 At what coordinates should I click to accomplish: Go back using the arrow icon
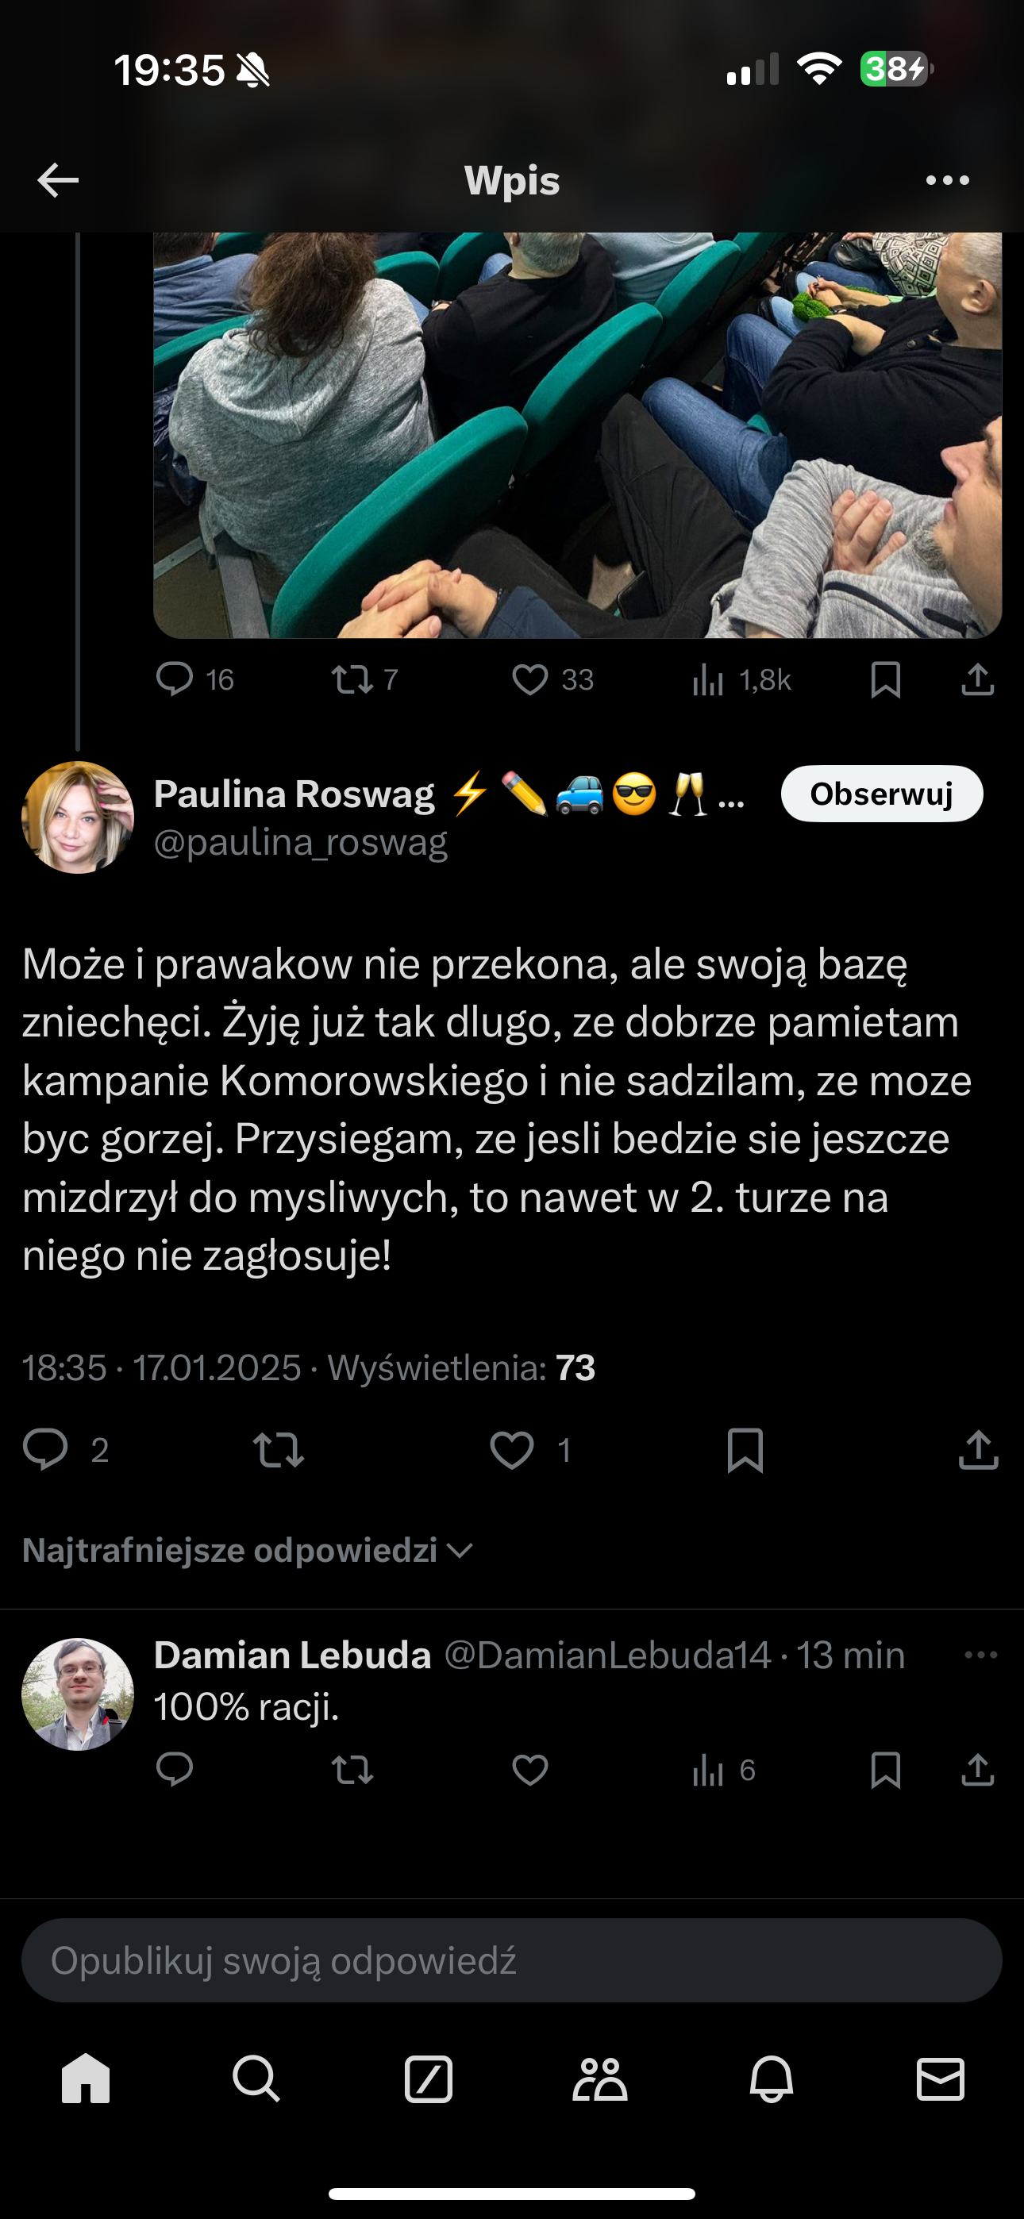pos(58,180)
